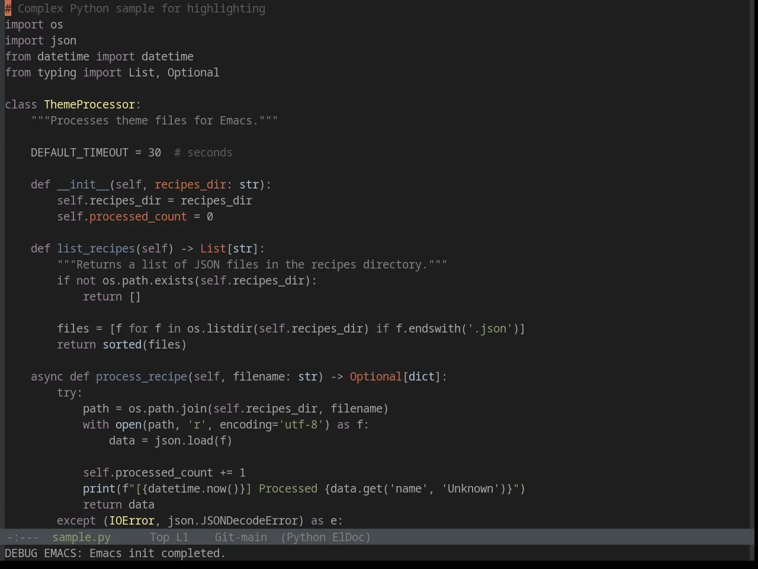Screen dimensions: 758x569
Task: Click 'f.endswith' in the list comprehension
Action: [428, 328]
